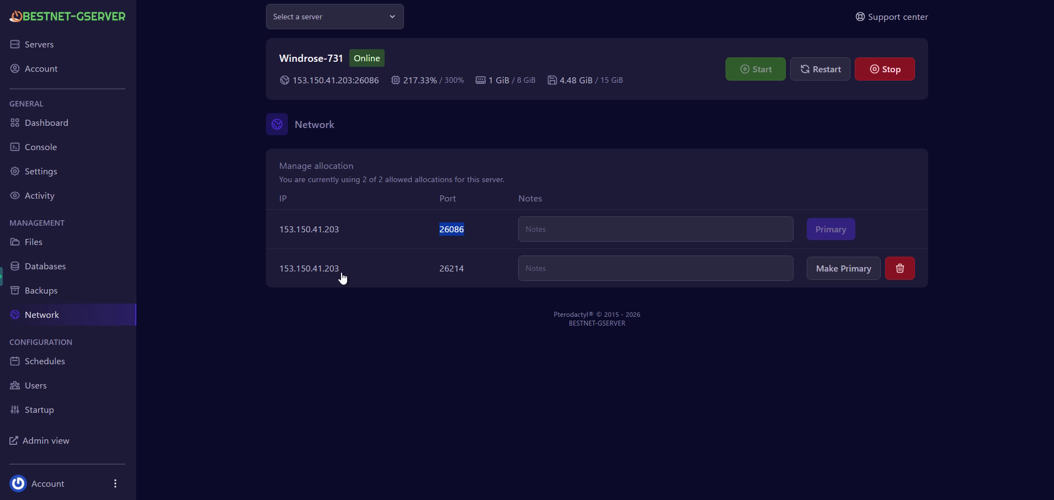This screenshot has width=1054, height=500.
Task: Click the Notes field for port 26086
Action: point(655,229)
